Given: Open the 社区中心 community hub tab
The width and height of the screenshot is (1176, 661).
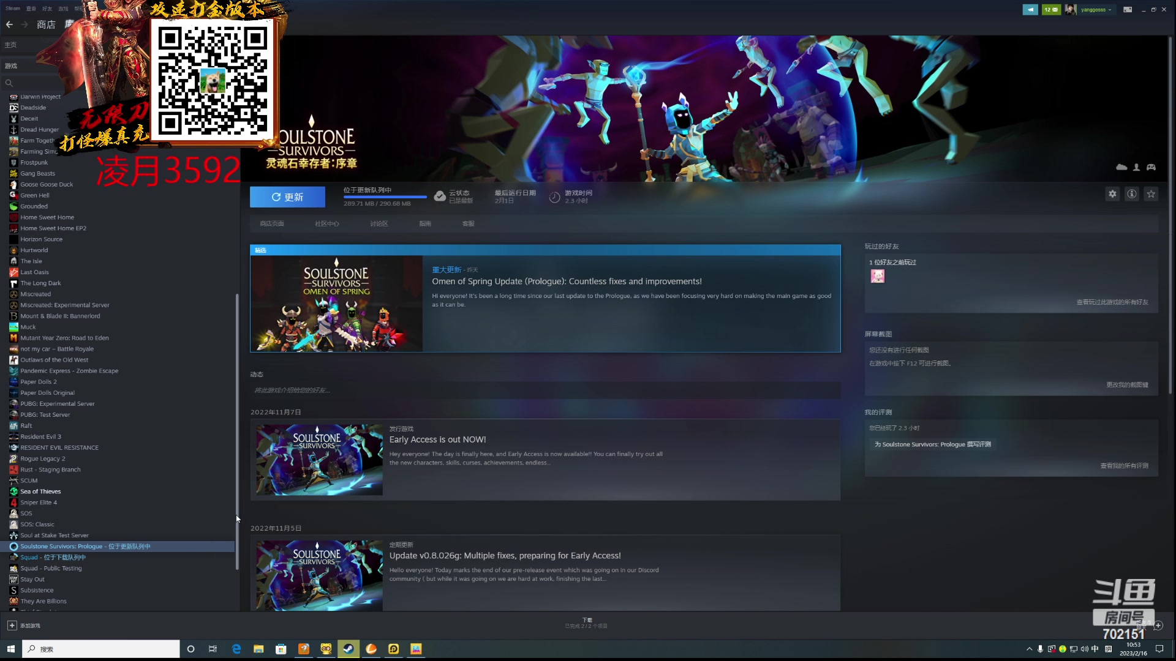Looking at the screenshot, I should pyautogui.click(x=326, y=224).
